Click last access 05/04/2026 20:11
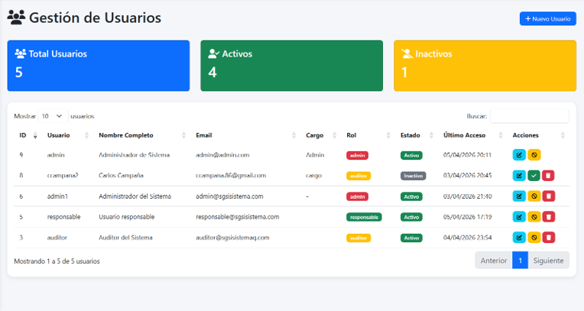The image size is (584, 311). 467,155
